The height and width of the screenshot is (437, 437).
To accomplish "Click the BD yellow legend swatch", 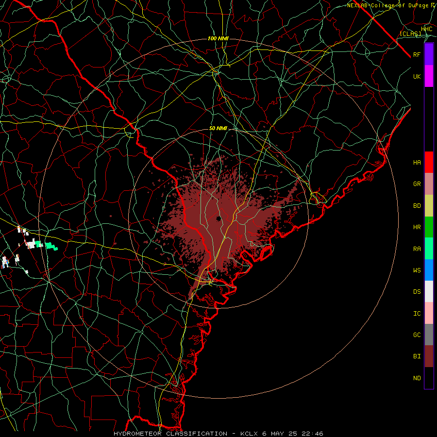I will [x=429, y=205].
